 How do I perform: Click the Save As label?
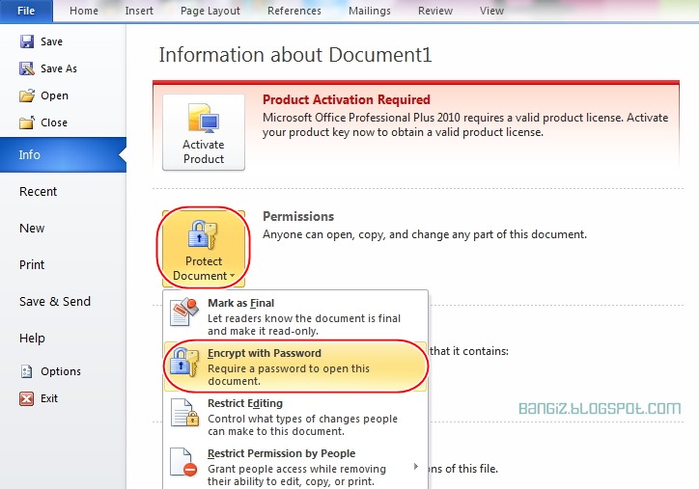pyautogui.click(x=58, y=68)
